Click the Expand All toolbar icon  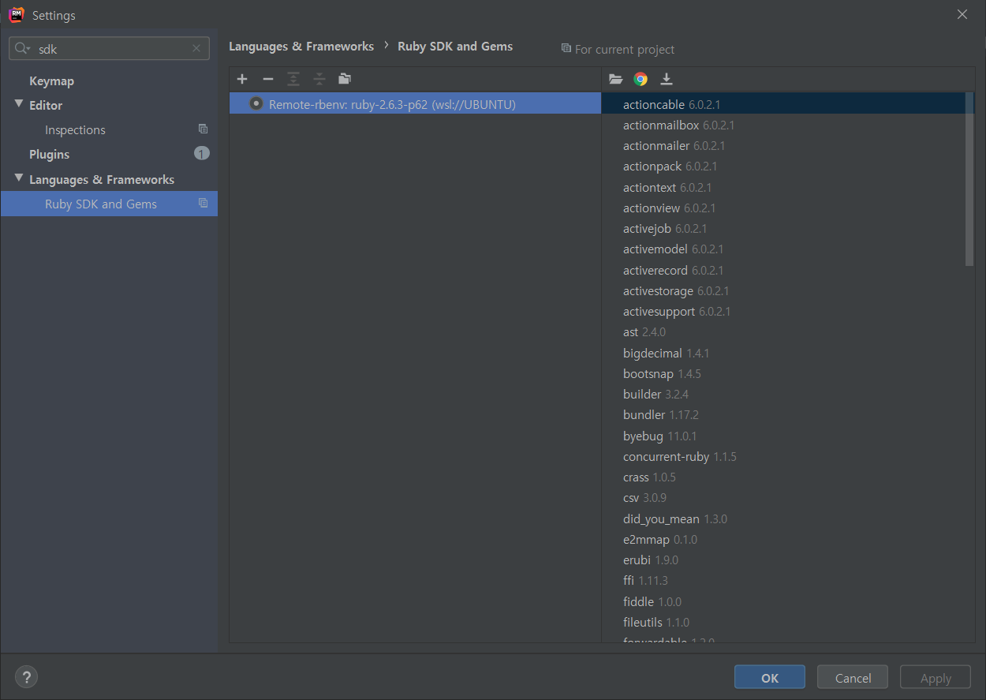point(293,79)
